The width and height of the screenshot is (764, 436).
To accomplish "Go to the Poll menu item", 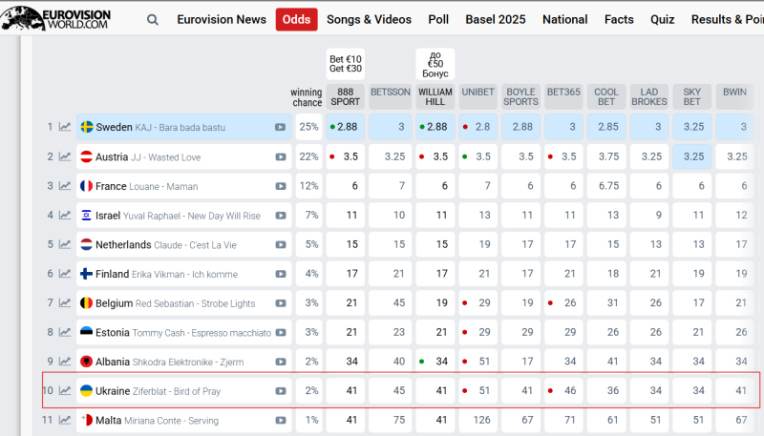I will [438, 19].
